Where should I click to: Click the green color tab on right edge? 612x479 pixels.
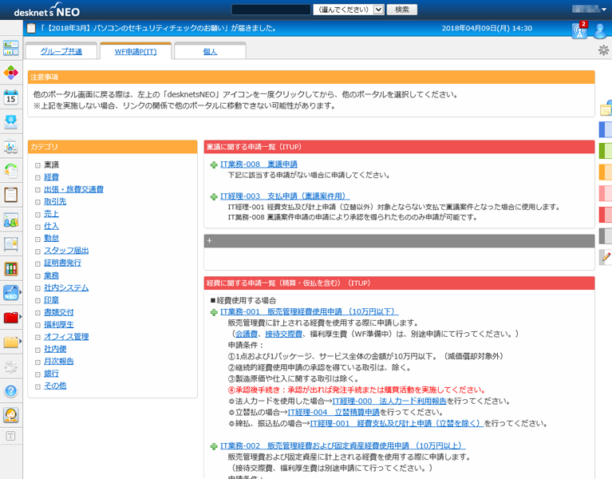click(x=606, y=150)
